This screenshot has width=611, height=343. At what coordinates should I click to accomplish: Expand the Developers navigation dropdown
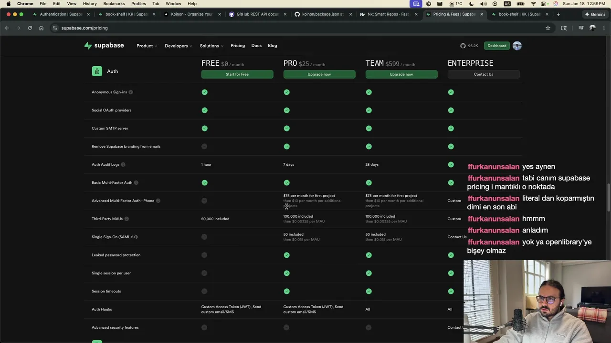(x=179, y=46)
